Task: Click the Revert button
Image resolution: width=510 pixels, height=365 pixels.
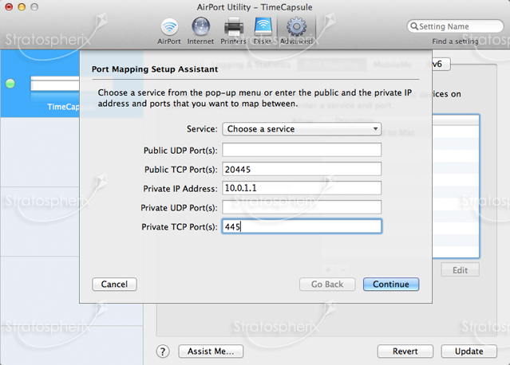Action: [x=405, y=351]
